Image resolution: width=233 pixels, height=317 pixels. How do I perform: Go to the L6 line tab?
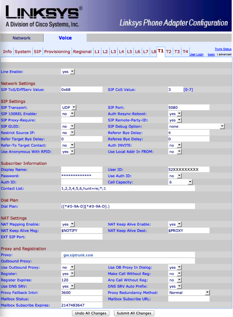click(137, 52)
